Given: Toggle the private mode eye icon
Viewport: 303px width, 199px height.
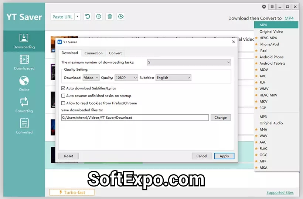Looking at the screenshot, I should coord(121,17).
